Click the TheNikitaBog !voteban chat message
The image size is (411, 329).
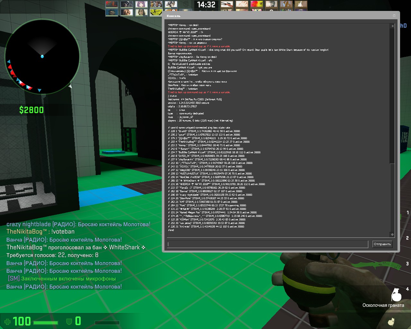[x=40, y=232]
